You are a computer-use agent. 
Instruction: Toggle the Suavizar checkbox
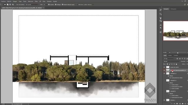pyautogui.click(x=49, y=5)
